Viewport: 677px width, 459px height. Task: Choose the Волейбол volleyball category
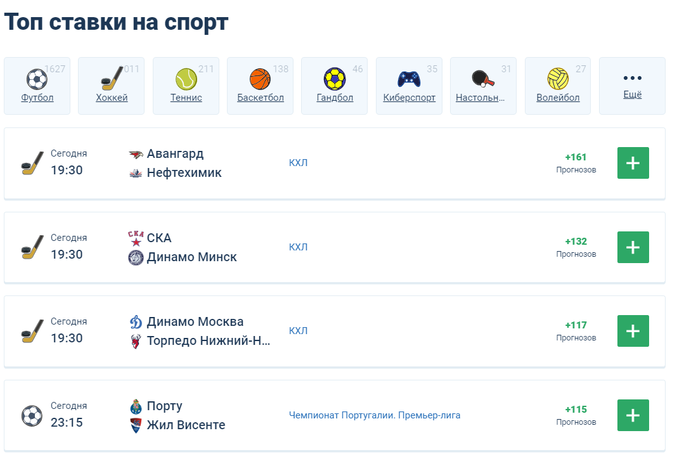[558, 86]
